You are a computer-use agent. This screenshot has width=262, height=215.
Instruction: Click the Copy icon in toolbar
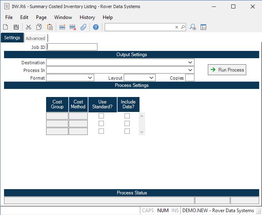39,27
